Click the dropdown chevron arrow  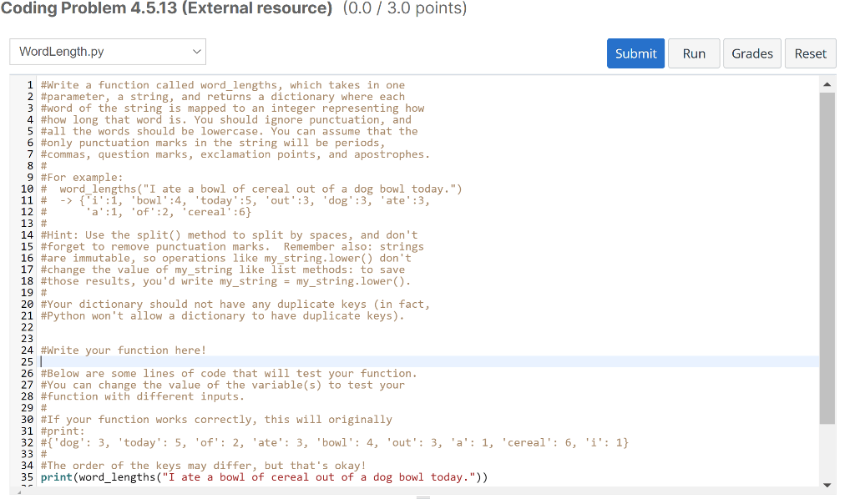point(196,52)
